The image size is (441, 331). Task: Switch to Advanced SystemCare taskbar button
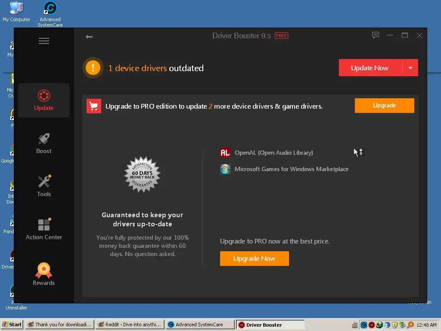tap(200, 325)
